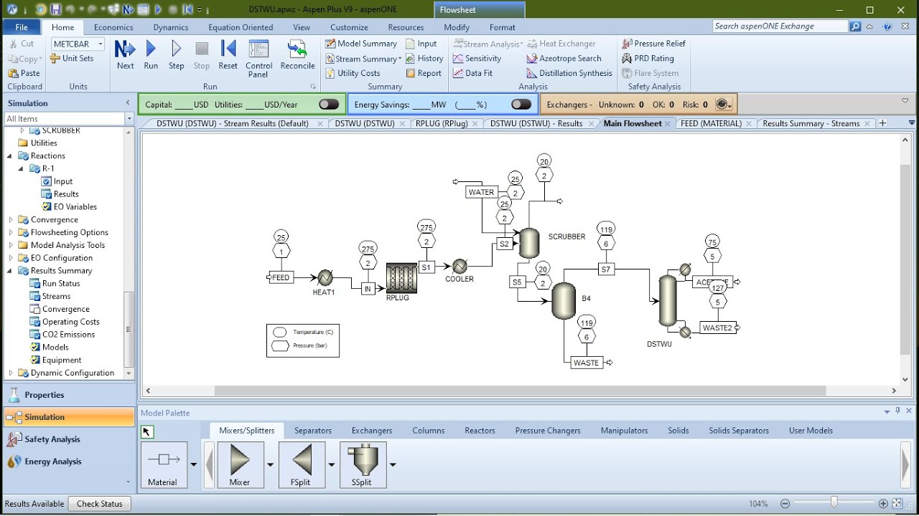Screen dimensions: 919x516
Task: Click the zoom slider handle
Action: pyautogui.click(x=834, y=504)
